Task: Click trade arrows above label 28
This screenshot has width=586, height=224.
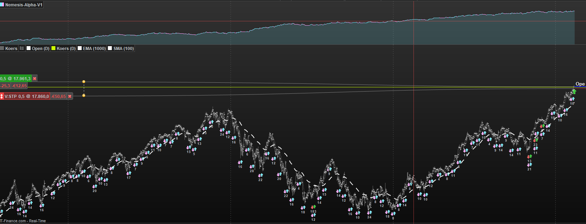Action: pyautogui.click(x=252, y=166)
